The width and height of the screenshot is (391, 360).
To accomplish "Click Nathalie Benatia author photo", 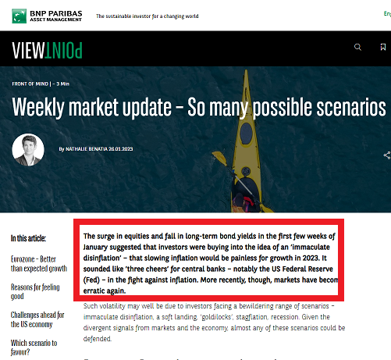I will point(28,150).
